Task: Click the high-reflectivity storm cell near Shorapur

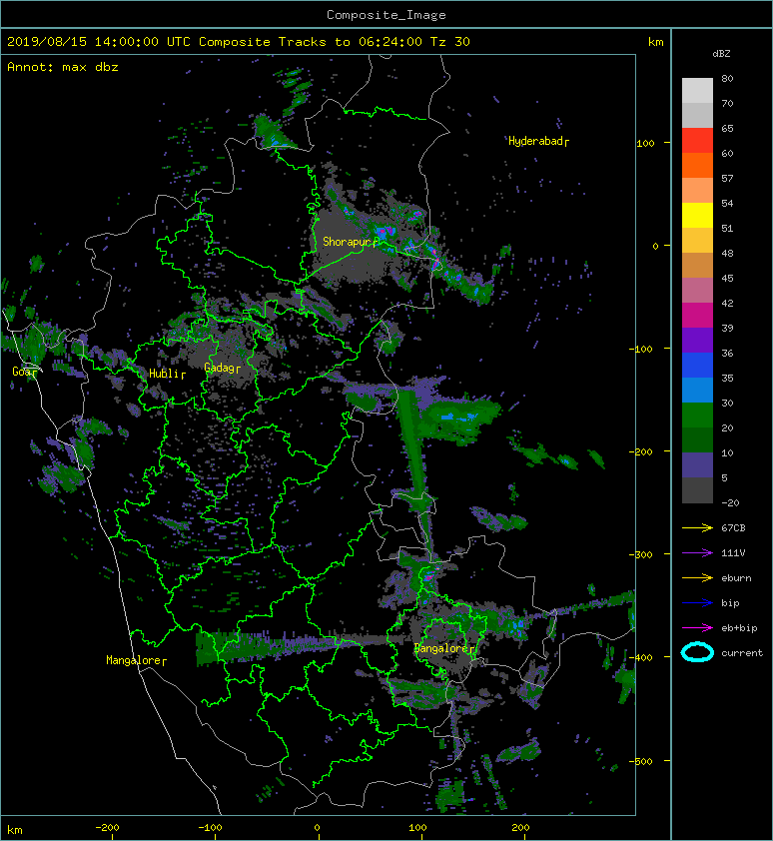Action: click(x=386, y=233)
